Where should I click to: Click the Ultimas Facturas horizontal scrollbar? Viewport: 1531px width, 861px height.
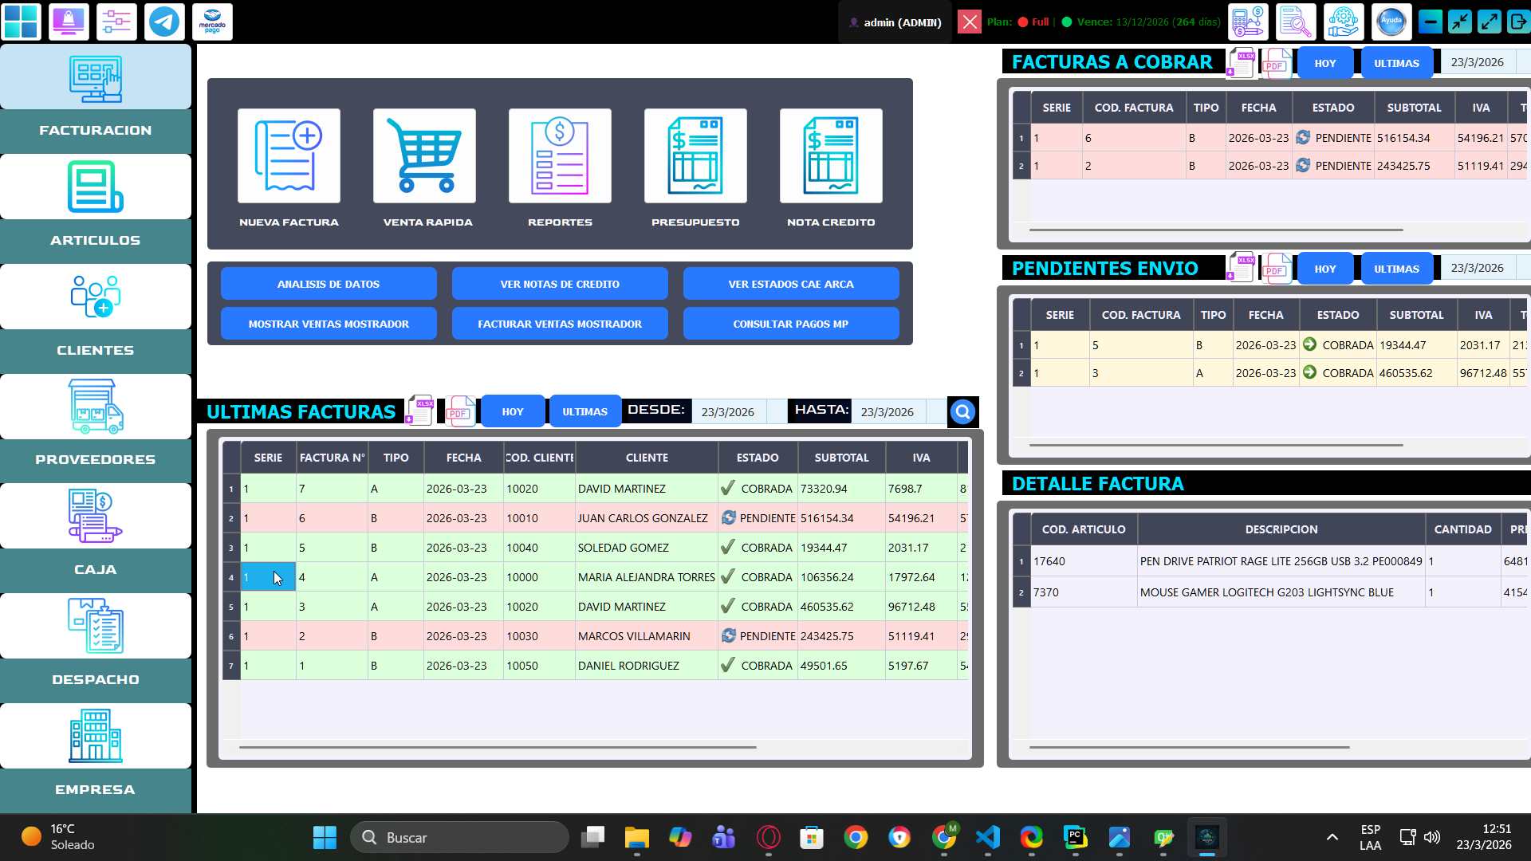tap(498, 747)
